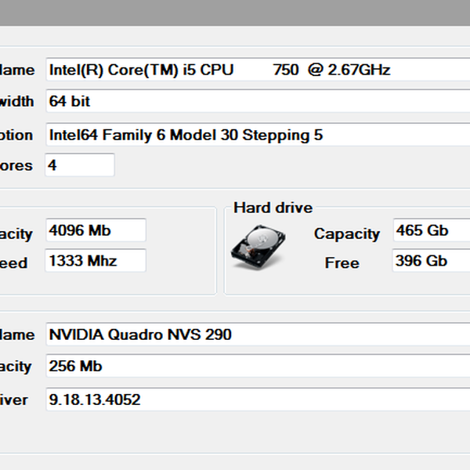This screenshot has width=470, height=470.
Task: Click the 396 Gb free space field
Action: tap(431, 261)
